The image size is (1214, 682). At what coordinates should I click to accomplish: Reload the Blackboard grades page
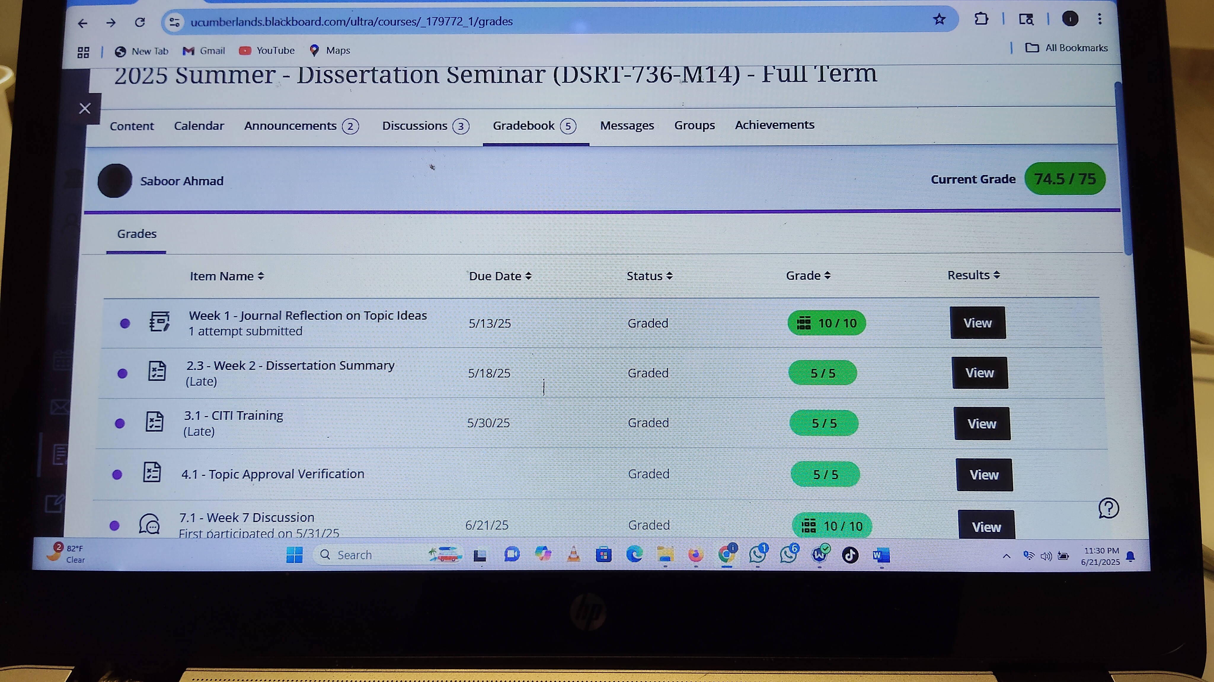[x=140, y=22]
